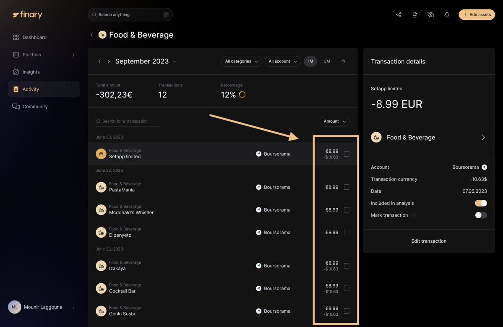Open user menu dots next to Mounir Laggoune
503x327 pixels.
point(73,307)
